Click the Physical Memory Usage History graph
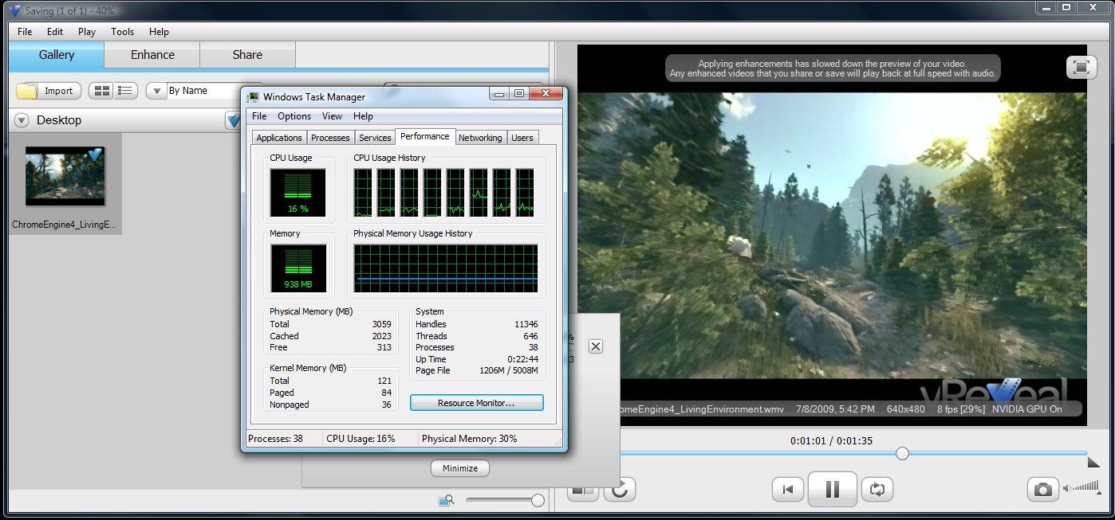The image size is (1115, 520). coord(446,268)
